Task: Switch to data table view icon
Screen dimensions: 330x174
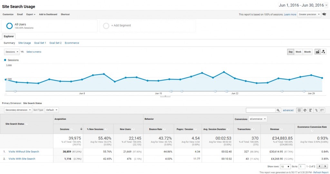Action: pos(299,110)
